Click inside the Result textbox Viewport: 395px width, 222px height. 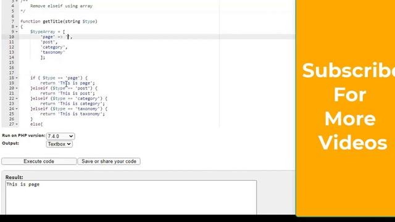point(131,197)
